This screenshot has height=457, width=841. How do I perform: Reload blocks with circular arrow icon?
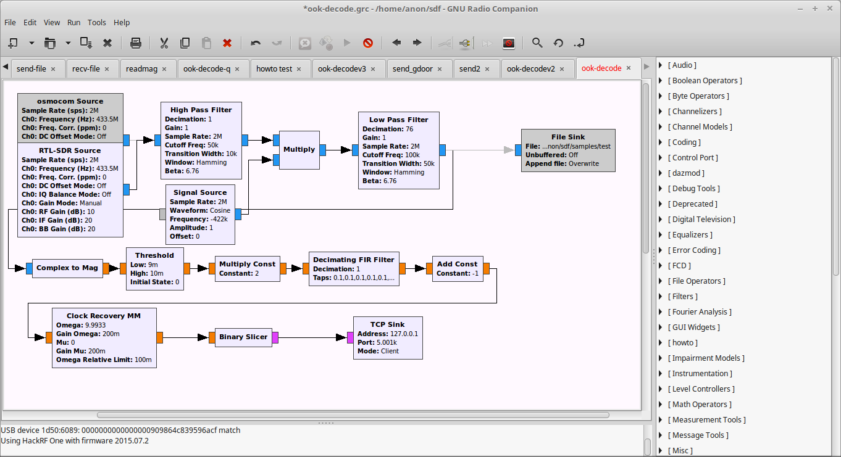point(558,43)
